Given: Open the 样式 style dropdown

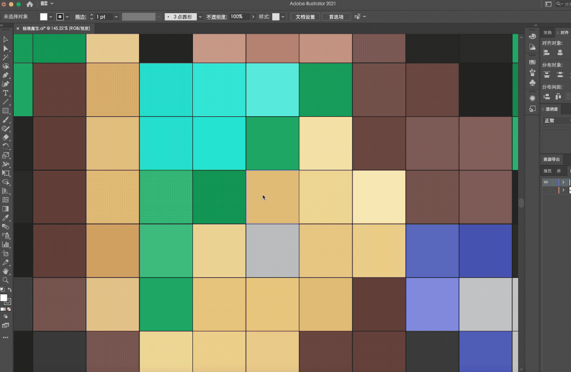Looking at the screenshot, I should point(282,17).
